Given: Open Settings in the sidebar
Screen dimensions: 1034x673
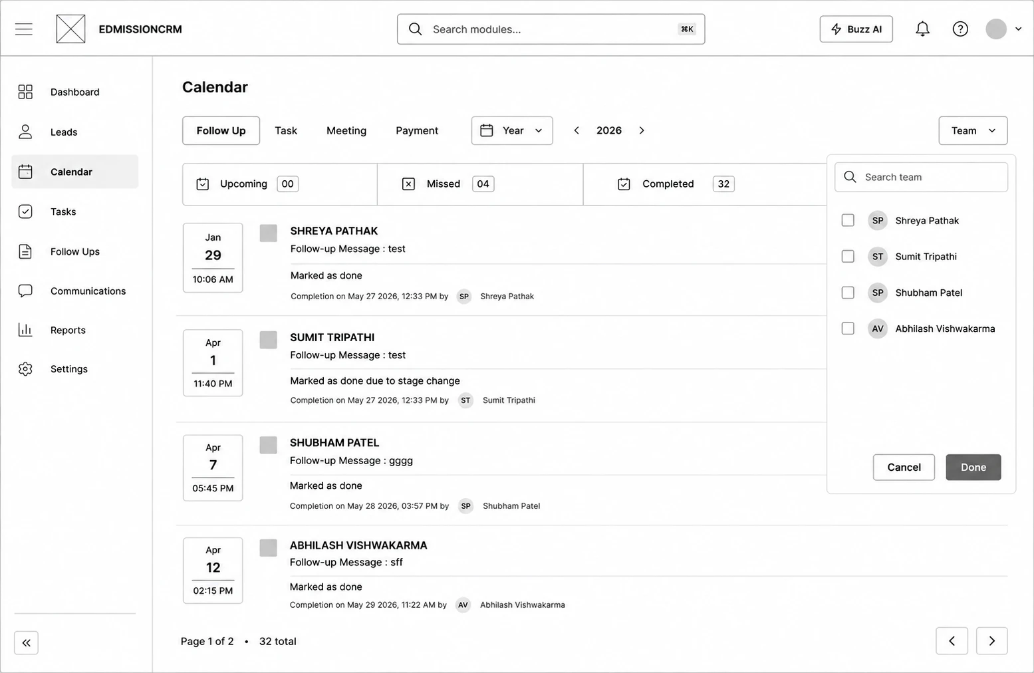Looking at the screenshot, I should tap(74, 369).
